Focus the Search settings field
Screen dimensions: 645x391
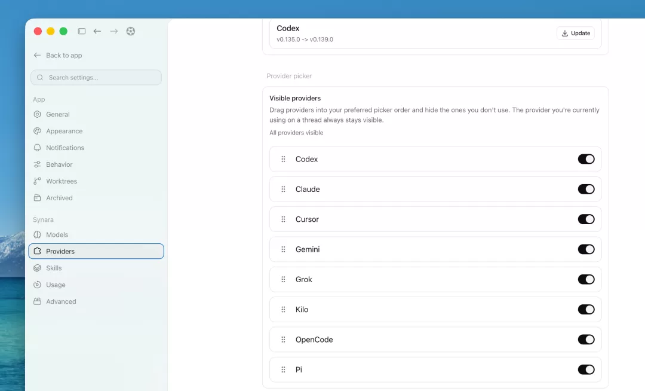[96, 77]
